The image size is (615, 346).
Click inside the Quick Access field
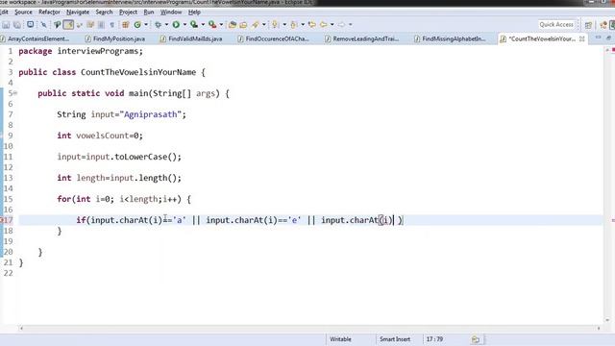556,24
